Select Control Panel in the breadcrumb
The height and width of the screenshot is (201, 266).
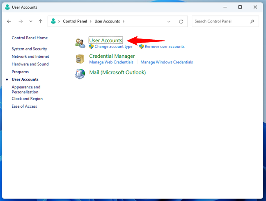coord(75,21)
